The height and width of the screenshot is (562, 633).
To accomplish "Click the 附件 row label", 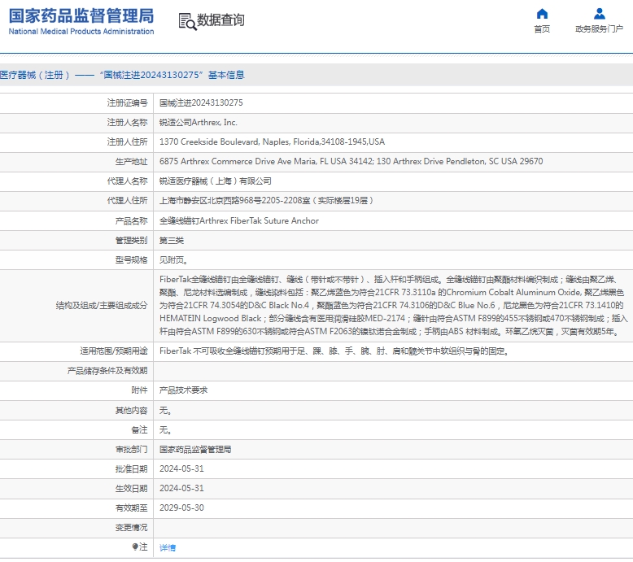I will click(x=139, y=390).
